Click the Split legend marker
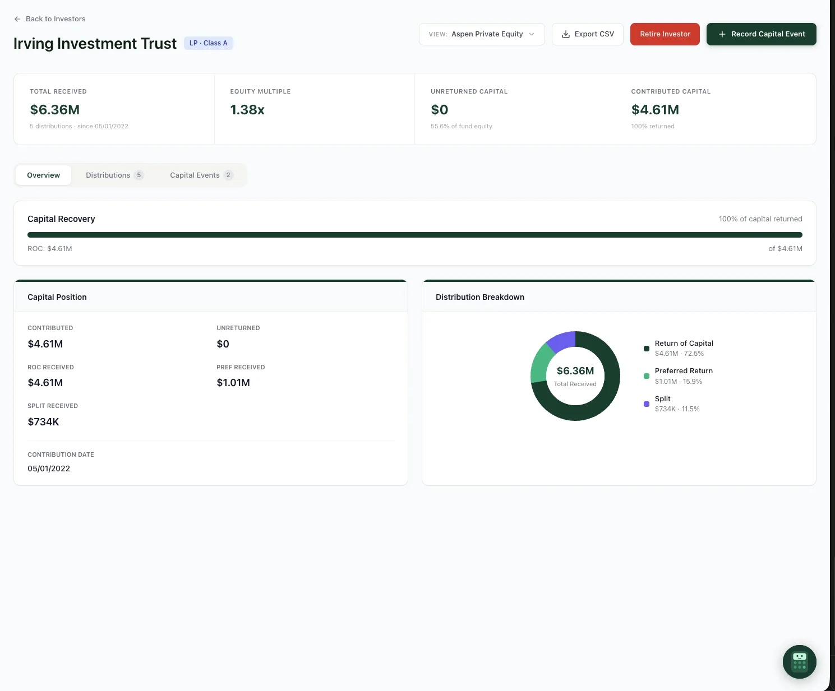The width and height of the screenshot is (835, 691). [646, 404]
